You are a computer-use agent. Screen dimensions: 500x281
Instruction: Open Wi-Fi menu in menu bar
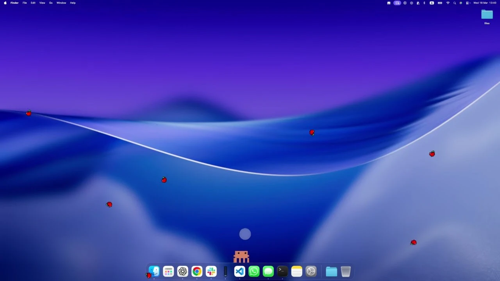448,3
